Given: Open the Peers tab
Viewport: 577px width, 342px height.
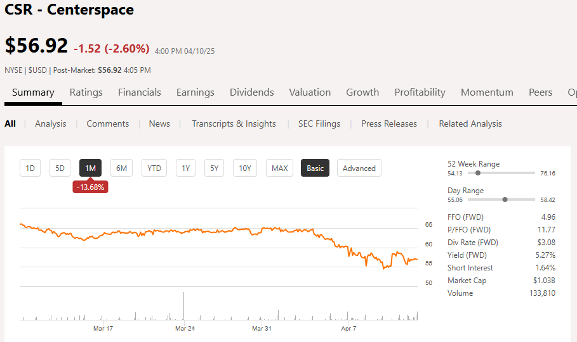Looking at the screenshot, I should click(x=540, y=92).
